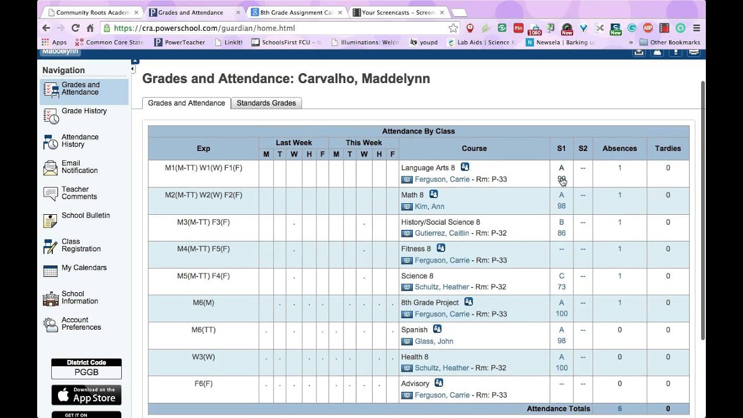The height and width of the screenshot is (418, 743).
Task: Open the Apps bookmark shortcut
Action: (x=54, y=42)
